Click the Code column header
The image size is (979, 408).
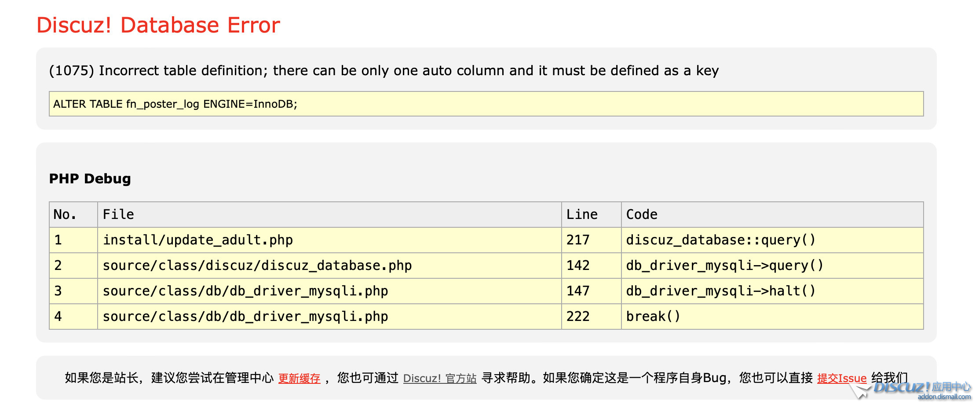(772, 215)
